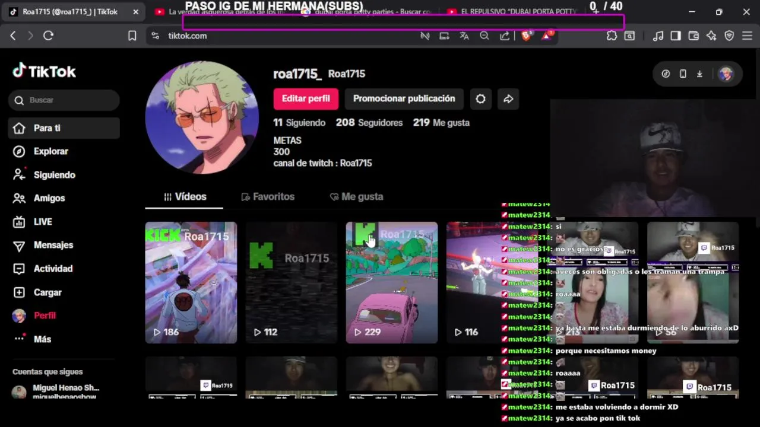Go back in browser history
Screen dimensions: 760x427
[x=13, y=36]
